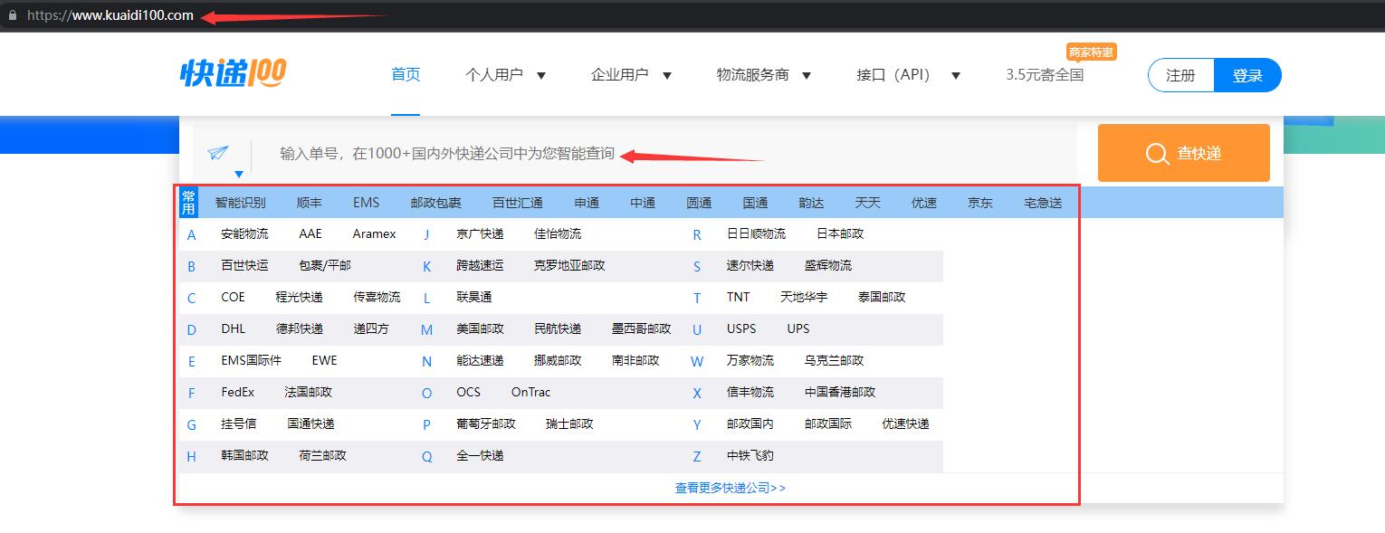Select 全一快递 courier

[x=480, y=455]
